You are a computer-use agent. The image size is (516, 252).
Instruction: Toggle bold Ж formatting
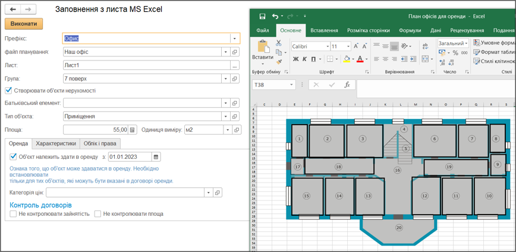pos(295,59)
